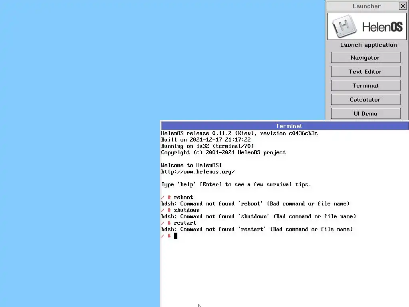Click the 'Command not found shutdown' error
The width and height of the screenshot is (409, 307).
pyautogui.click(x=258, y=216)
